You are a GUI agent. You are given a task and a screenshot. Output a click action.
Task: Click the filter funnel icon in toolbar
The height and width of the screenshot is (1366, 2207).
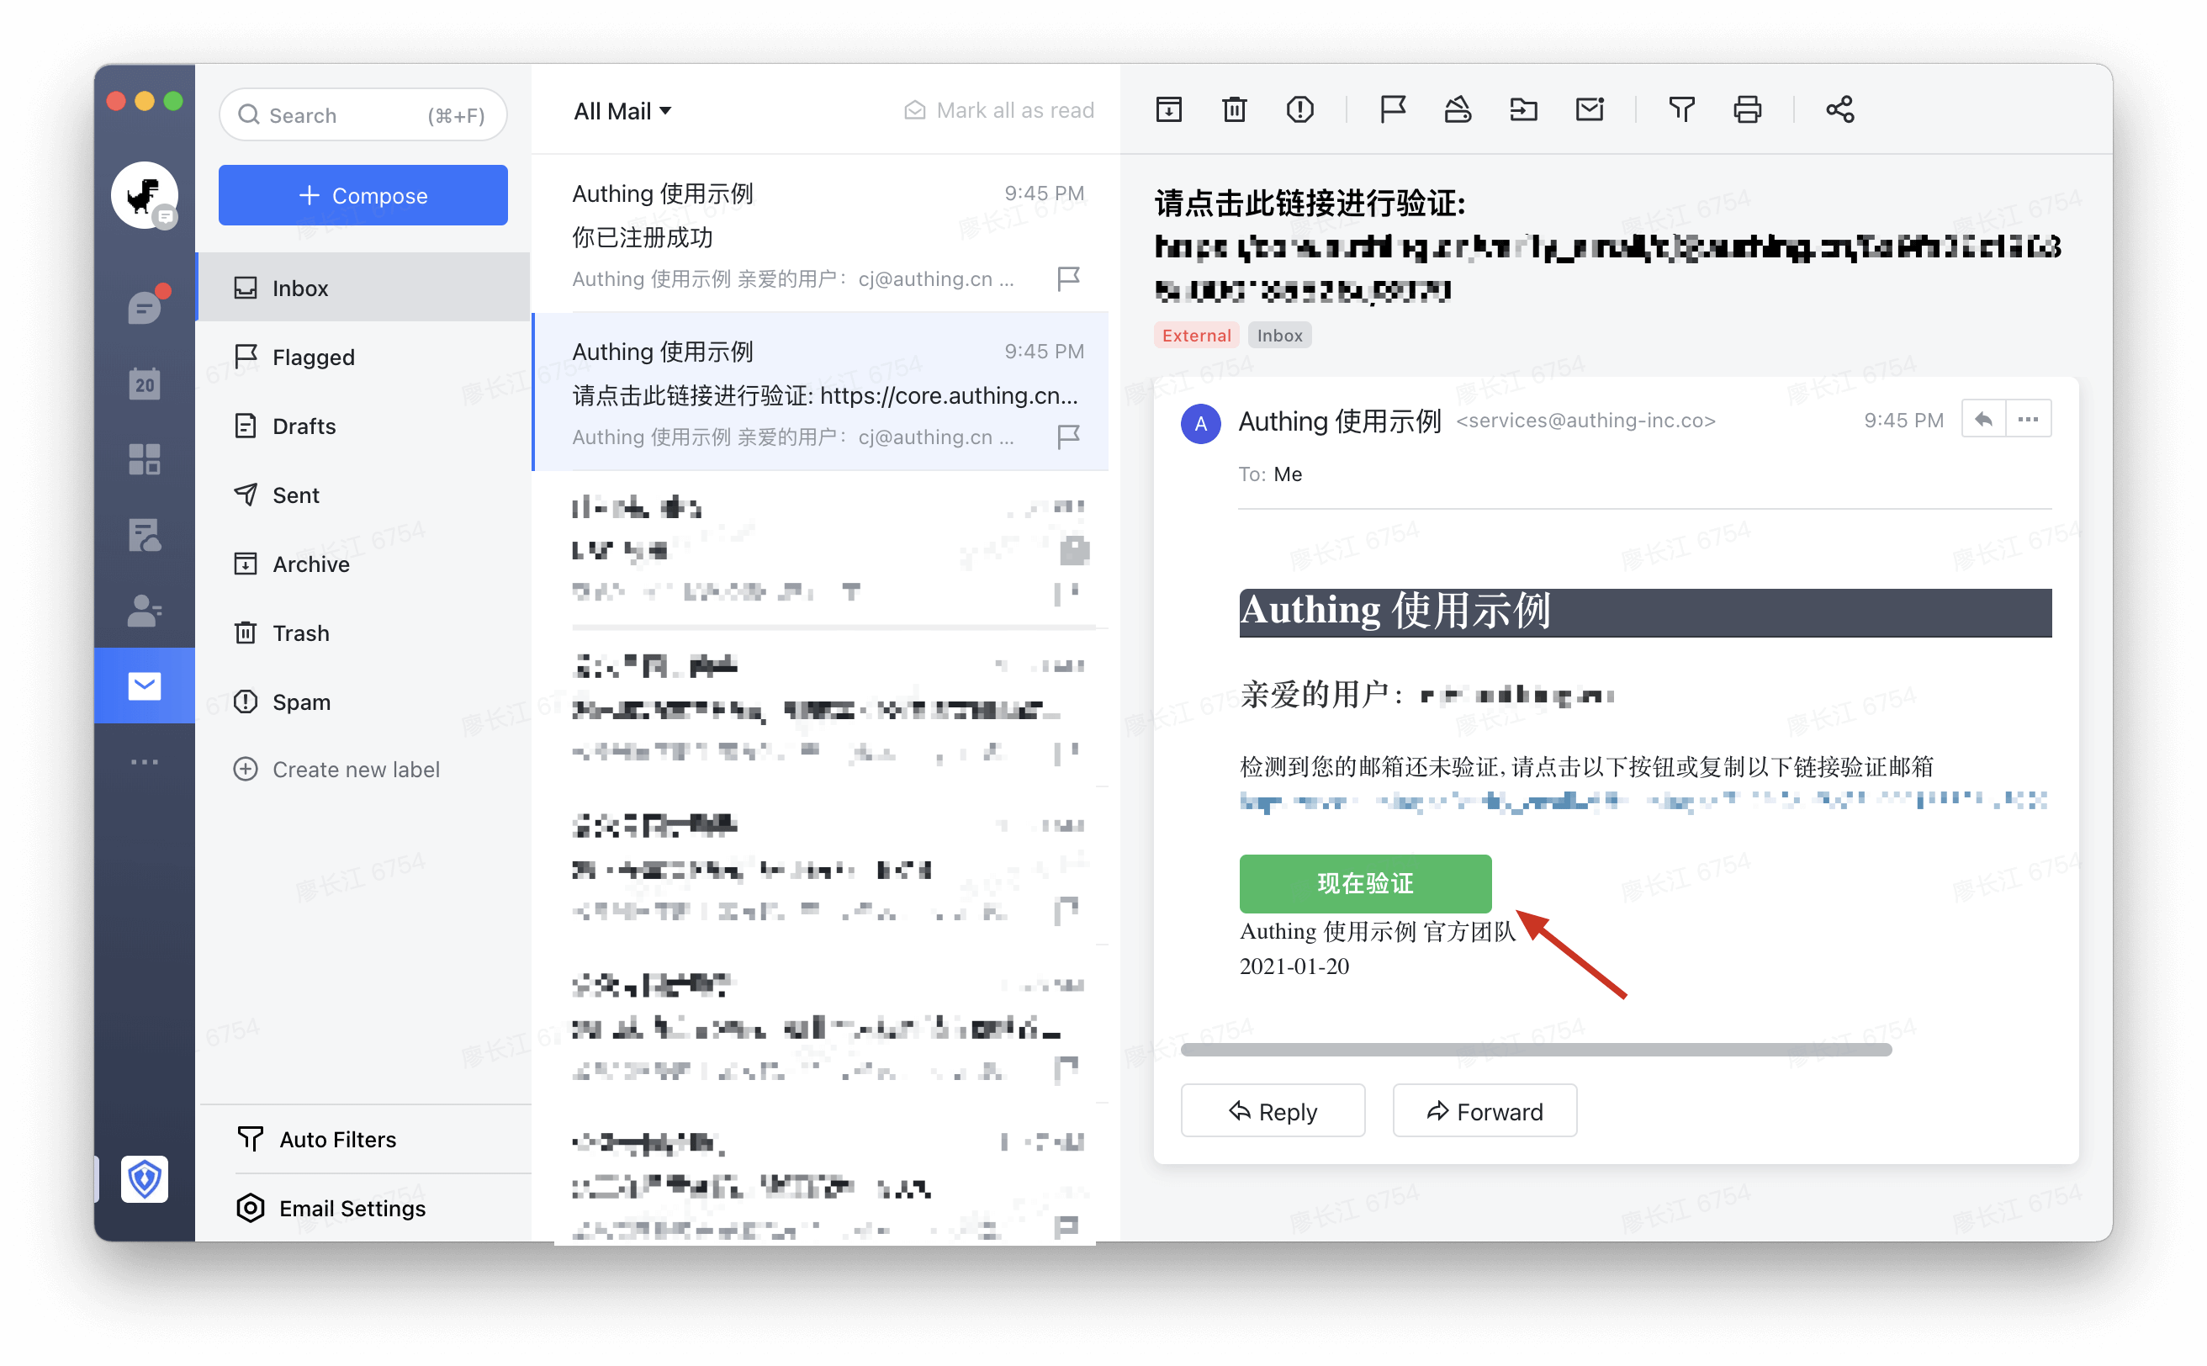tap(1681, 110)
